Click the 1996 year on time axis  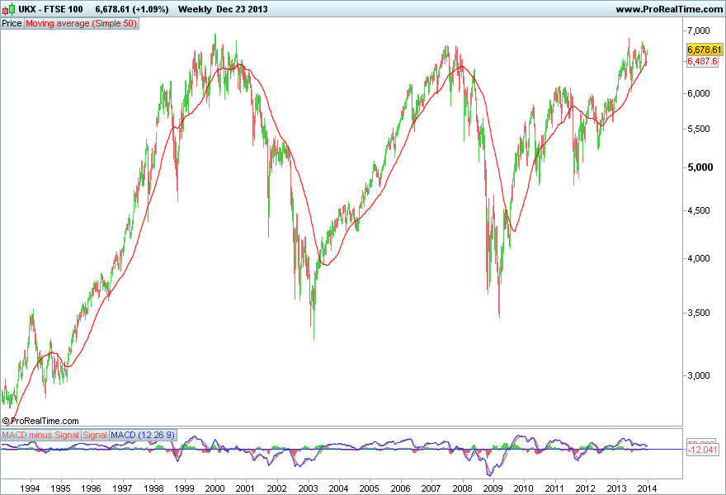[92, 488]
